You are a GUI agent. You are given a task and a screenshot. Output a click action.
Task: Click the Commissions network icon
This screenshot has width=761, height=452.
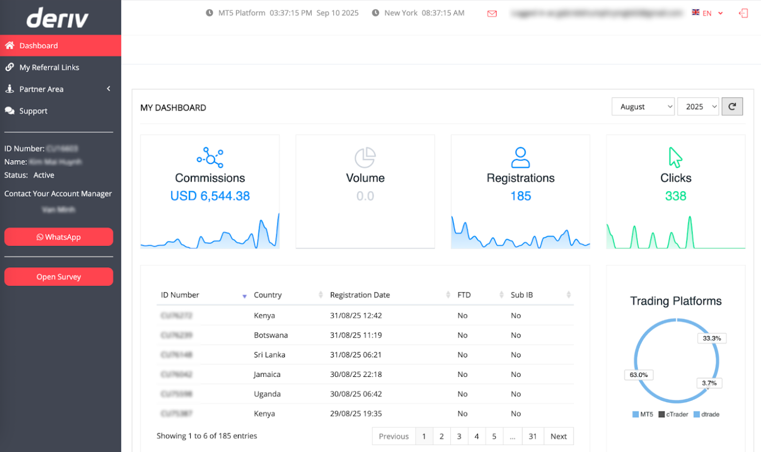coord(210,157)
